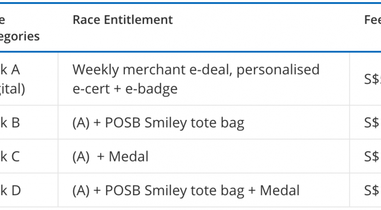
Task: Click the word 'Medal' in Pack D row
Action: (280, 190)
